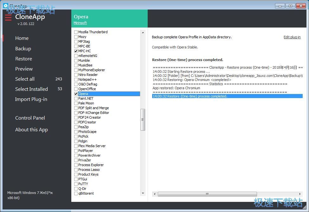
Task: Go to Home in sidebar
Action: 22,38
